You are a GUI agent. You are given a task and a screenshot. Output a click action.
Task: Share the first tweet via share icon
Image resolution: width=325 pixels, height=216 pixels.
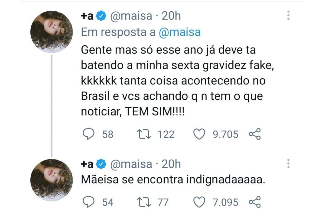(255, 134)
